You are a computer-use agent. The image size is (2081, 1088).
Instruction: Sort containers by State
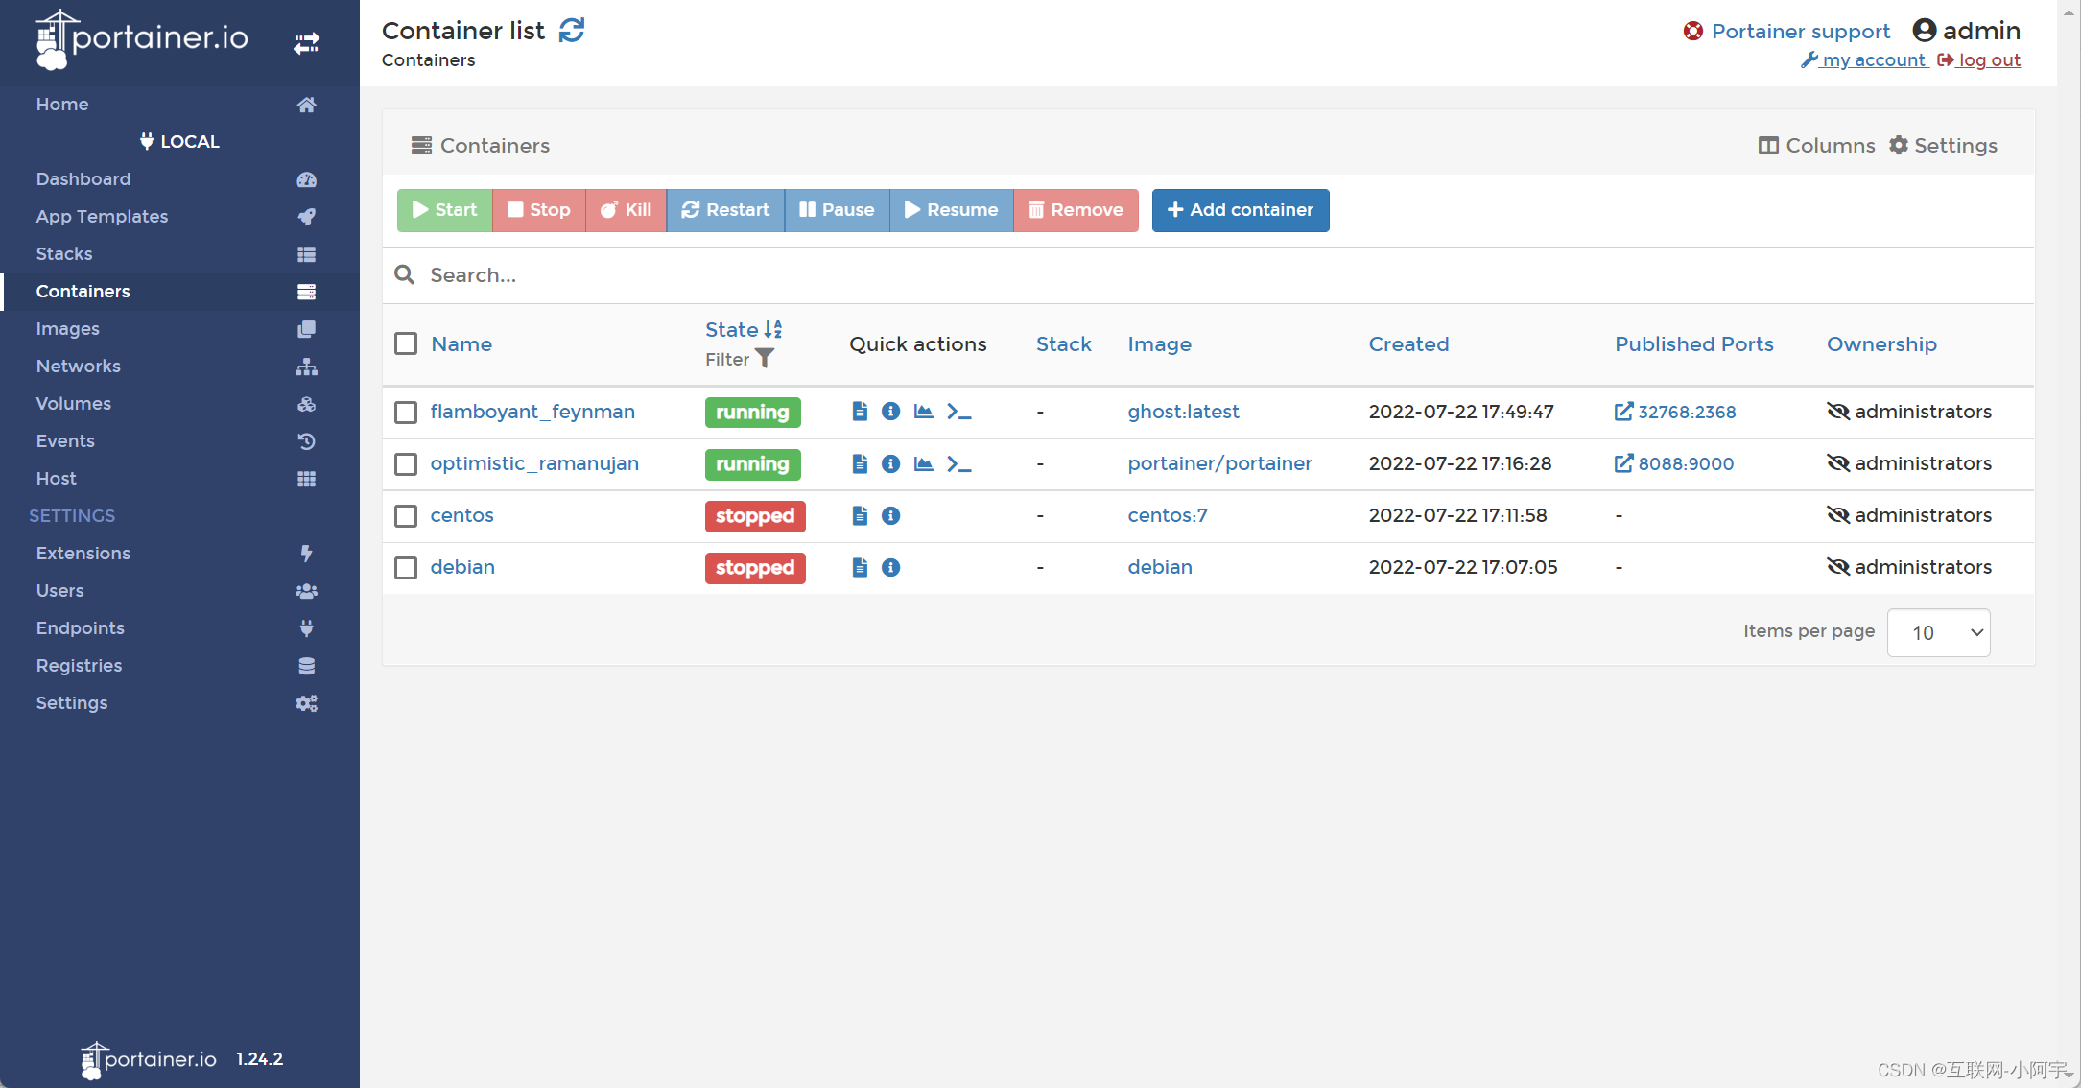(732, 329)
